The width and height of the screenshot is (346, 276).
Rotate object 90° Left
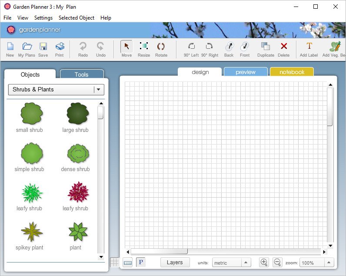tap(191, 49)
